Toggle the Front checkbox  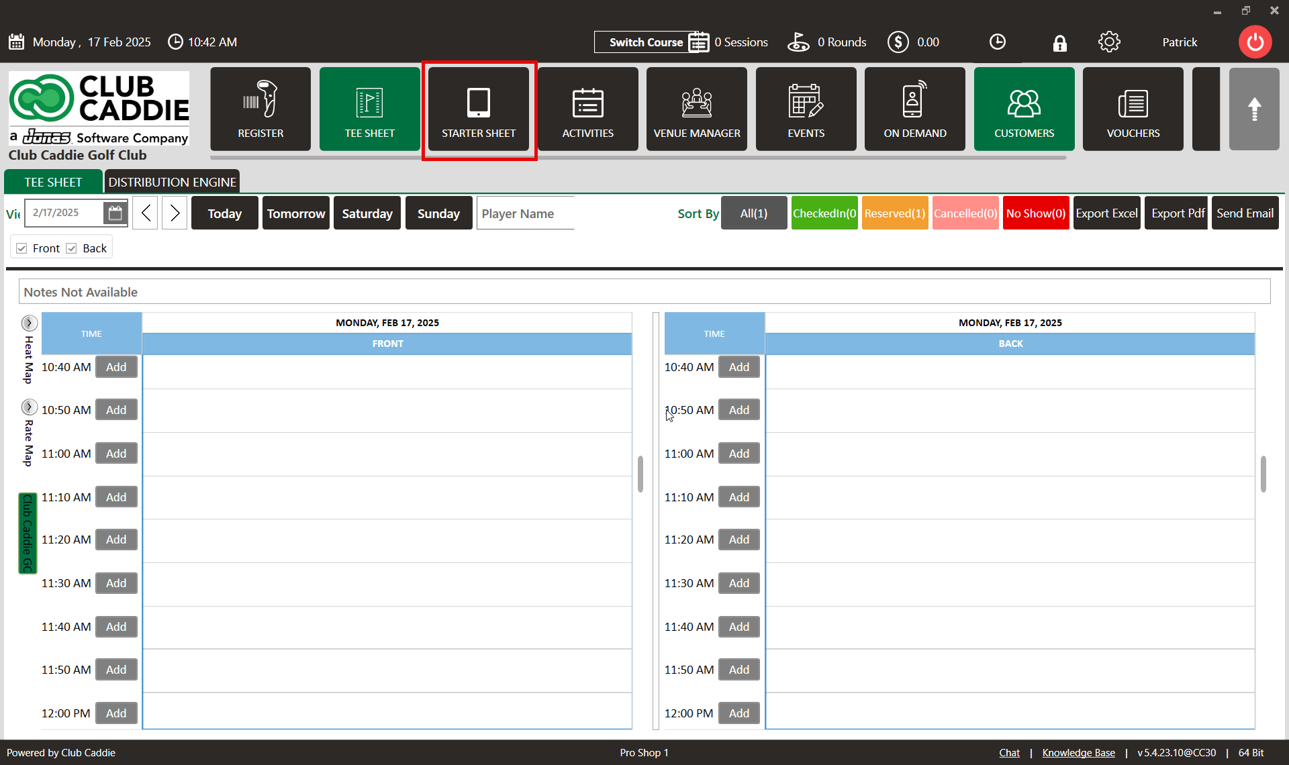click(x=21, y=248)
